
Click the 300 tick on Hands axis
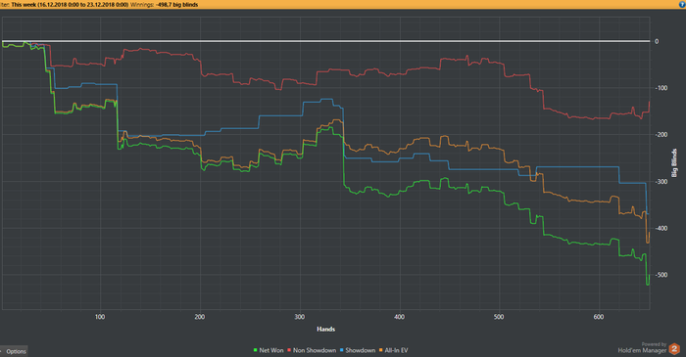[299, 317]
